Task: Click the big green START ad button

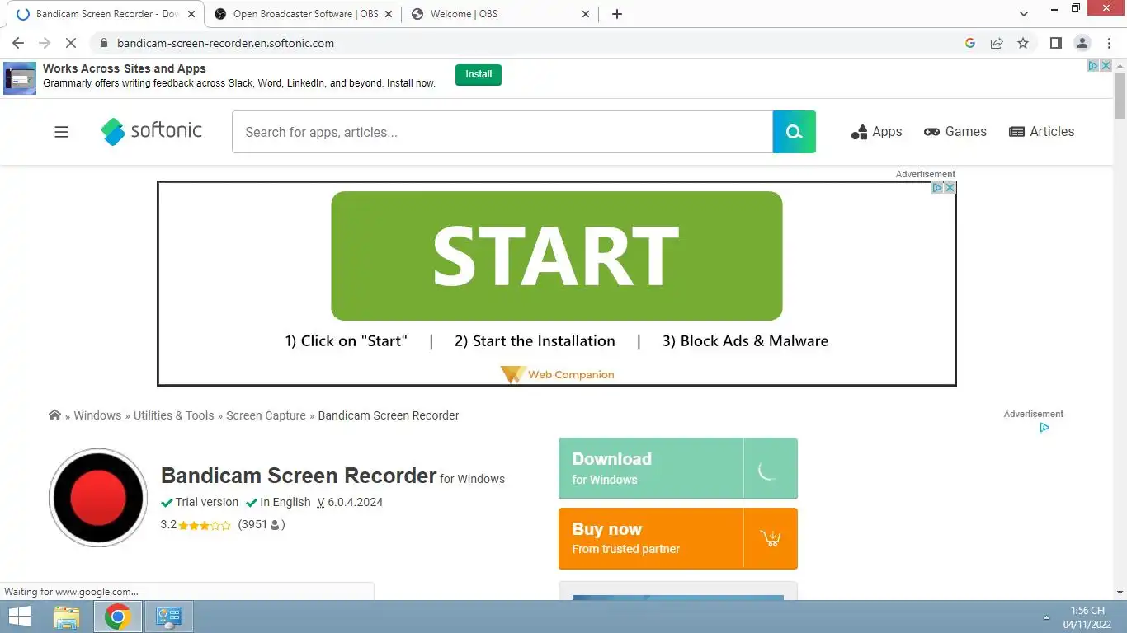Action: [x=557, y=256]
